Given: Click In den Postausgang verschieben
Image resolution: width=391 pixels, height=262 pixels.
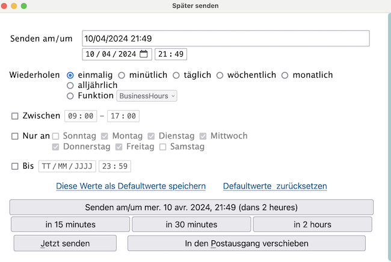Looking at the screenshot, I should 246,243.
